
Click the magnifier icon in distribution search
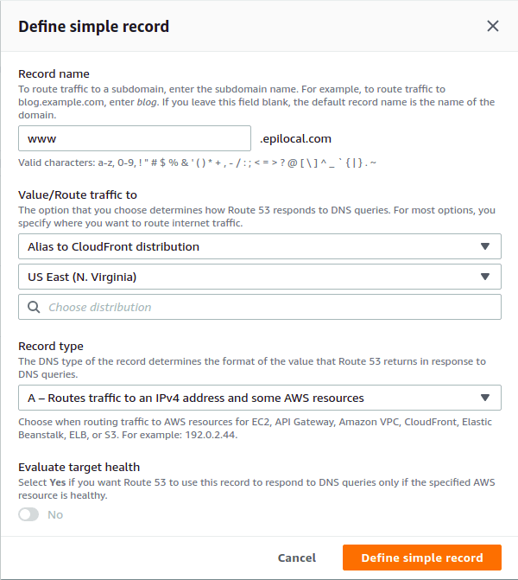[34, 307]
